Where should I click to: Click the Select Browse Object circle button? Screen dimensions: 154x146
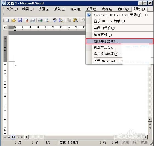pyautogui.click(x=150, y=128)
